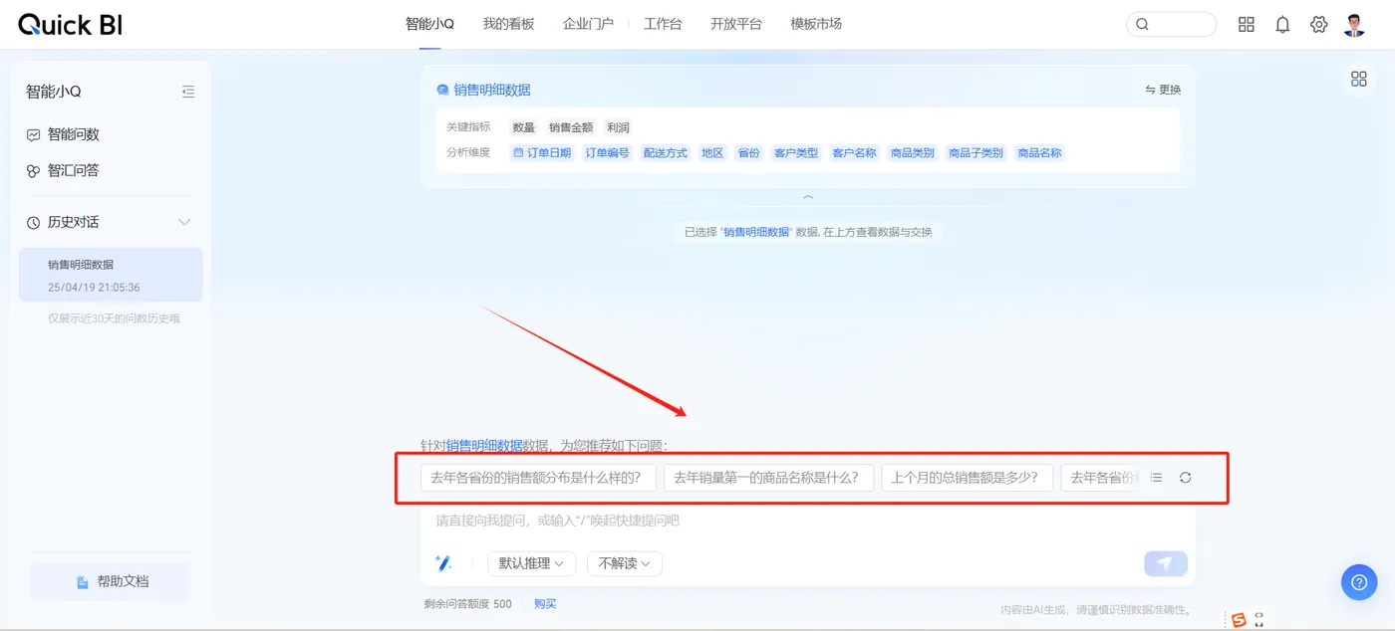1395x631 pixels.
Task: Open 销售明细数据 history conversation
Action: (111, 275)
